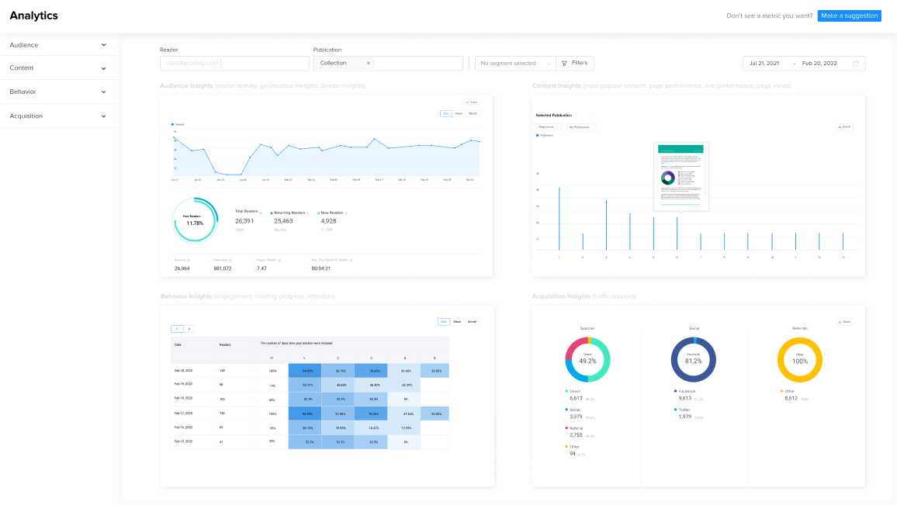
Task: Switch Behavior Insights to Month view
Action: coord(472,322)
